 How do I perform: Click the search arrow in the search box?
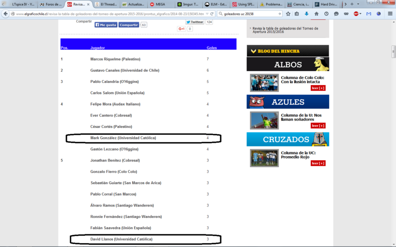point(279,14)
